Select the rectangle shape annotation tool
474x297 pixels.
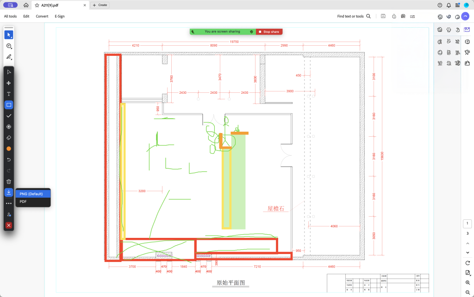[x=9, y=105]
